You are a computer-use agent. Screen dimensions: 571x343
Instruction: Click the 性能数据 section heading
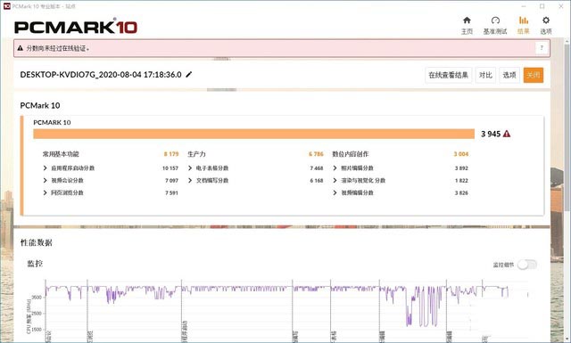coord(36,242)
